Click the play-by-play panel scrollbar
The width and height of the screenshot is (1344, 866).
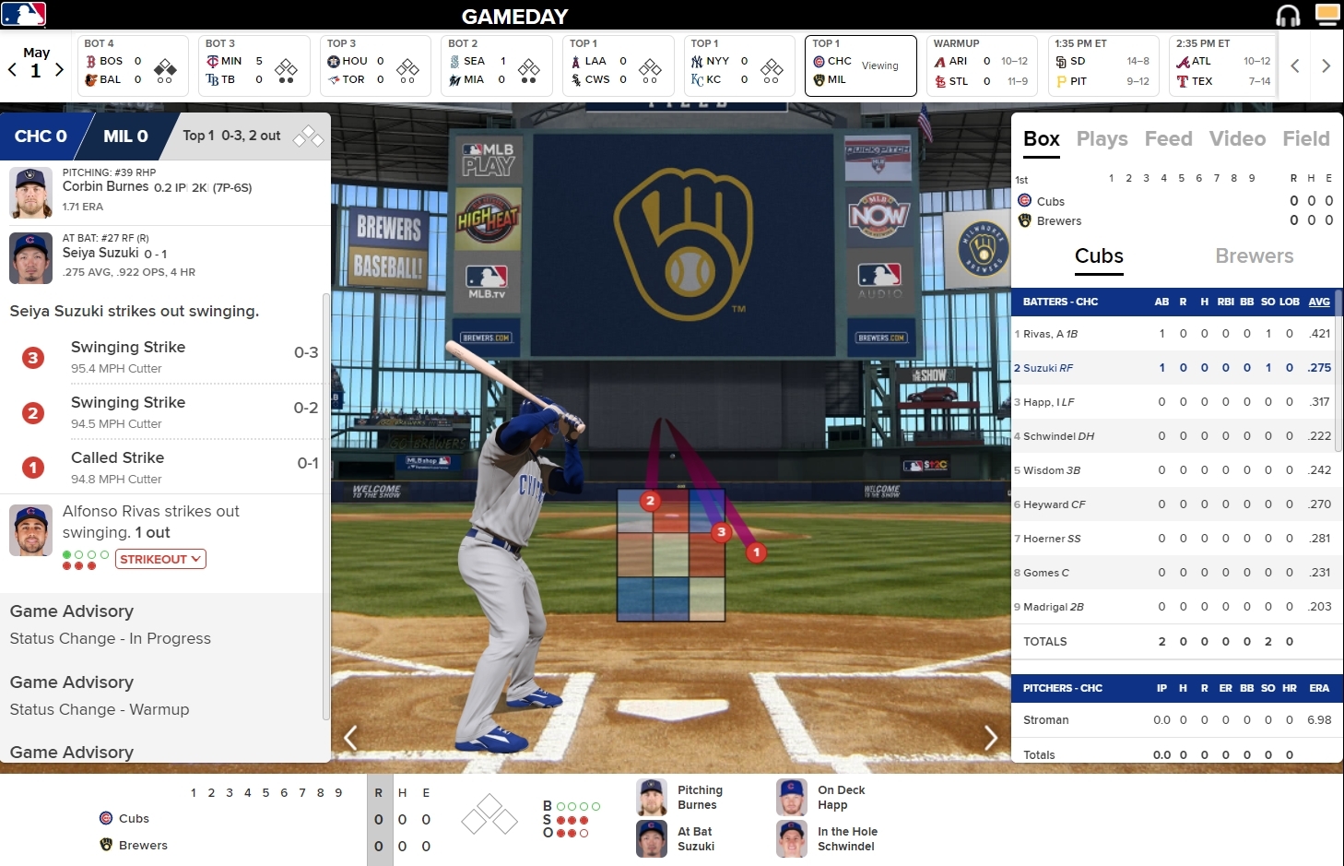[x=326, y=505]
